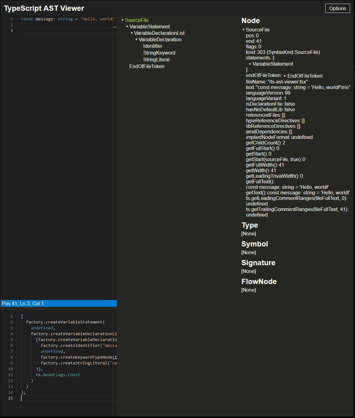Collapse SourceFile in Node properties panel

tap(243, 30)
